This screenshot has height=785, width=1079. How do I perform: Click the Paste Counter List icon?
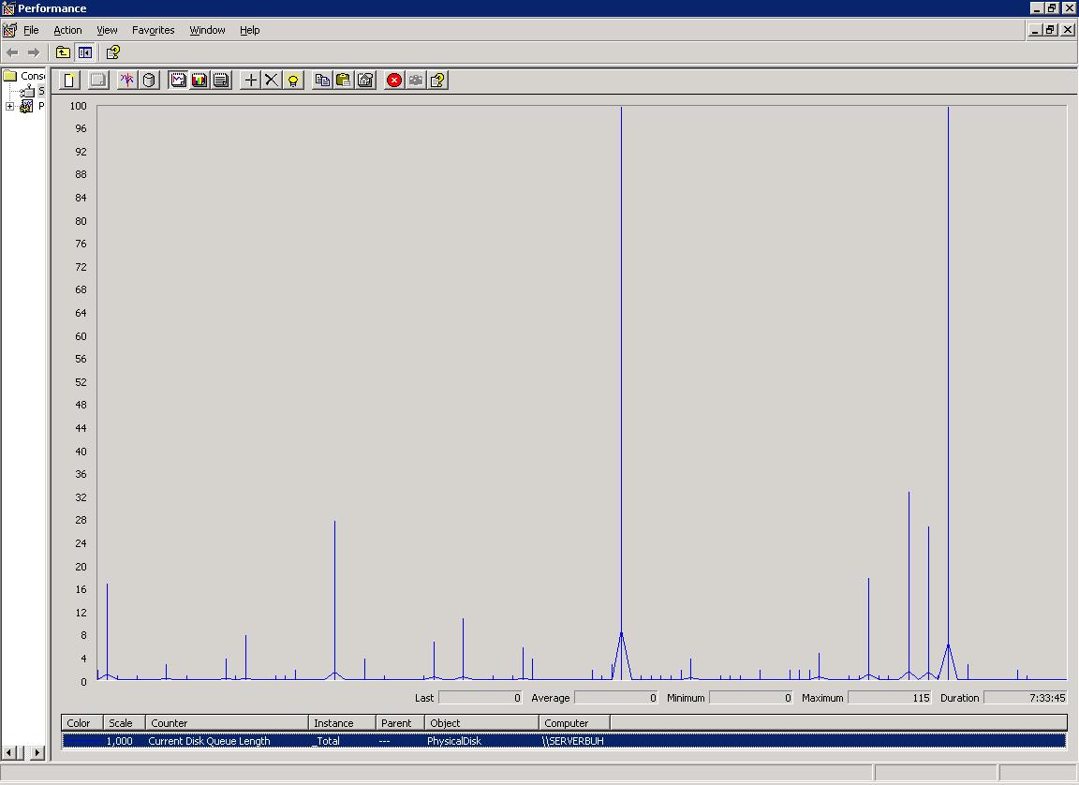[x=344, y=81]
